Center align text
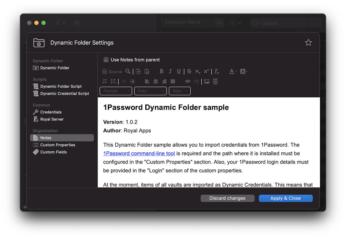346x238 pixels. coord(156,81)
